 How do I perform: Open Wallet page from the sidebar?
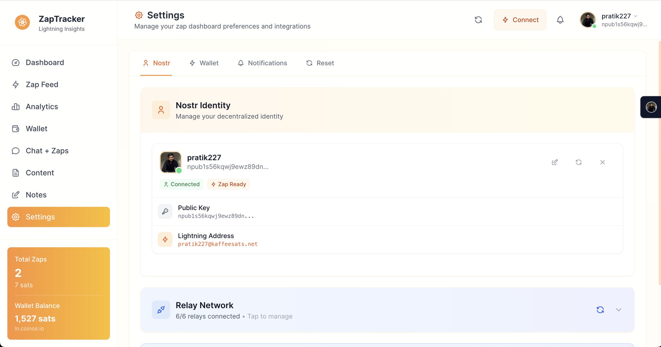point(58,129)
